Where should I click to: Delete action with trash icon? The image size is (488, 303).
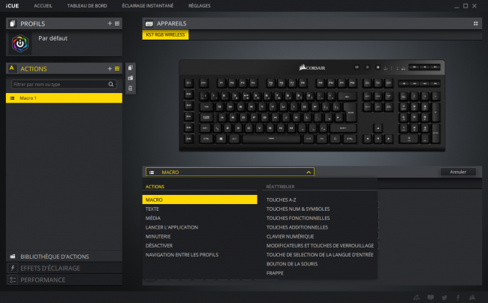131,88
